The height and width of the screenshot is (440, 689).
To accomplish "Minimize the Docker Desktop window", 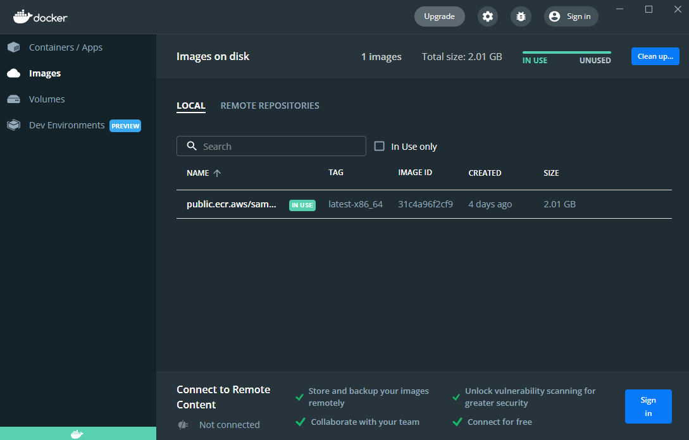I will [619, 9].
